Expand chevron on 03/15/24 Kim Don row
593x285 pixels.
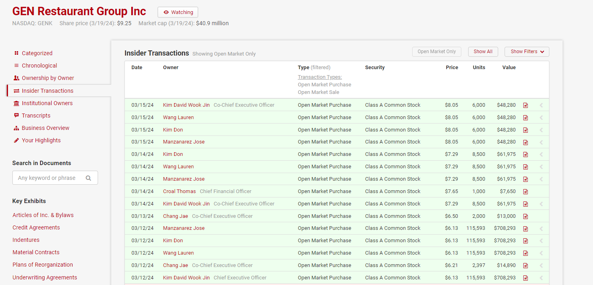pos(541,130)
